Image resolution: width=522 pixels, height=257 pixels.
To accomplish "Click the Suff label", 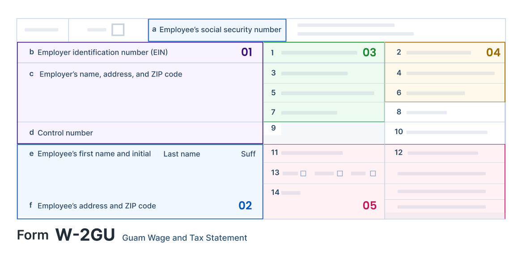I will pos(248,154).
